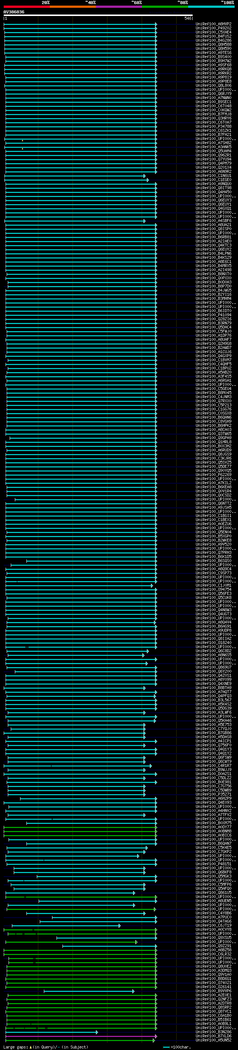Select hit label UniRef100_Q962R1
This screenshot has width=238, height=1050.
213,155
